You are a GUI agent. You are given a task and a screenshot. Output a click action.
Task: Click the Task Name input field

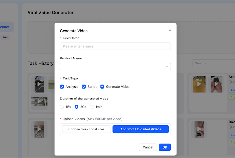click(x=115, y=46)
